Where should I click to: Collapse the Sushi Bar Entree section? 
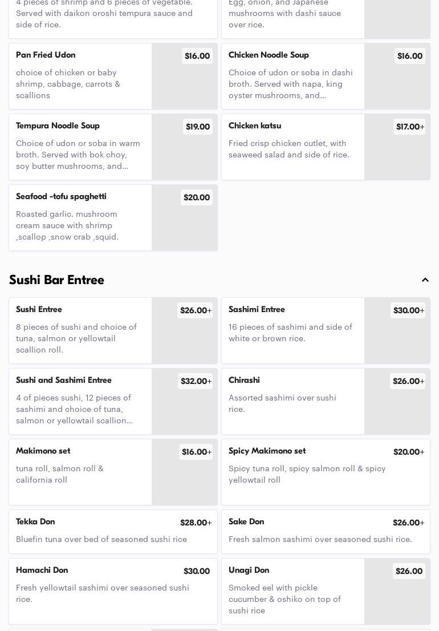(x=425, y=280)
